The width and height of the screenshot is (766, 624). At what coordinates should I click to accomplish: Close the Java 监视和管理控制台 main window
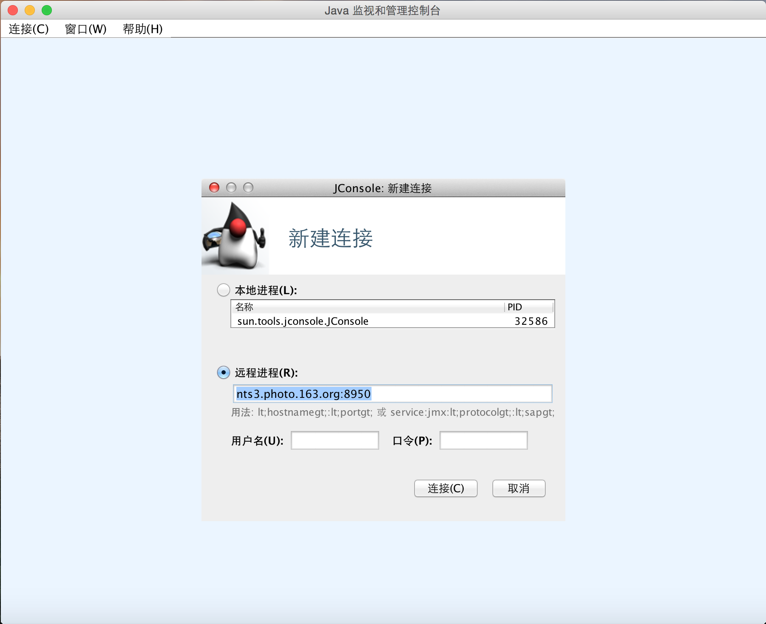coord(13,10)
